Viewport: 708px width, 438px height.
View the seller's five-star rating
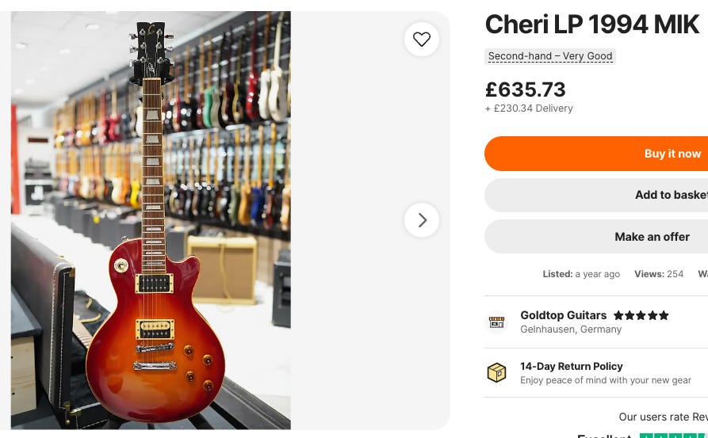641,315
